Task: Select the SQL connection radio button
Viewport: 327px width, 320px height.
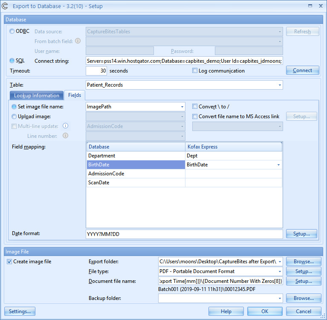Action: coord(12,61)
